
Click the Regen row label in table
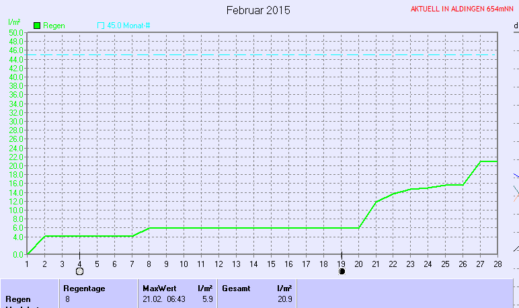point(17,299)
